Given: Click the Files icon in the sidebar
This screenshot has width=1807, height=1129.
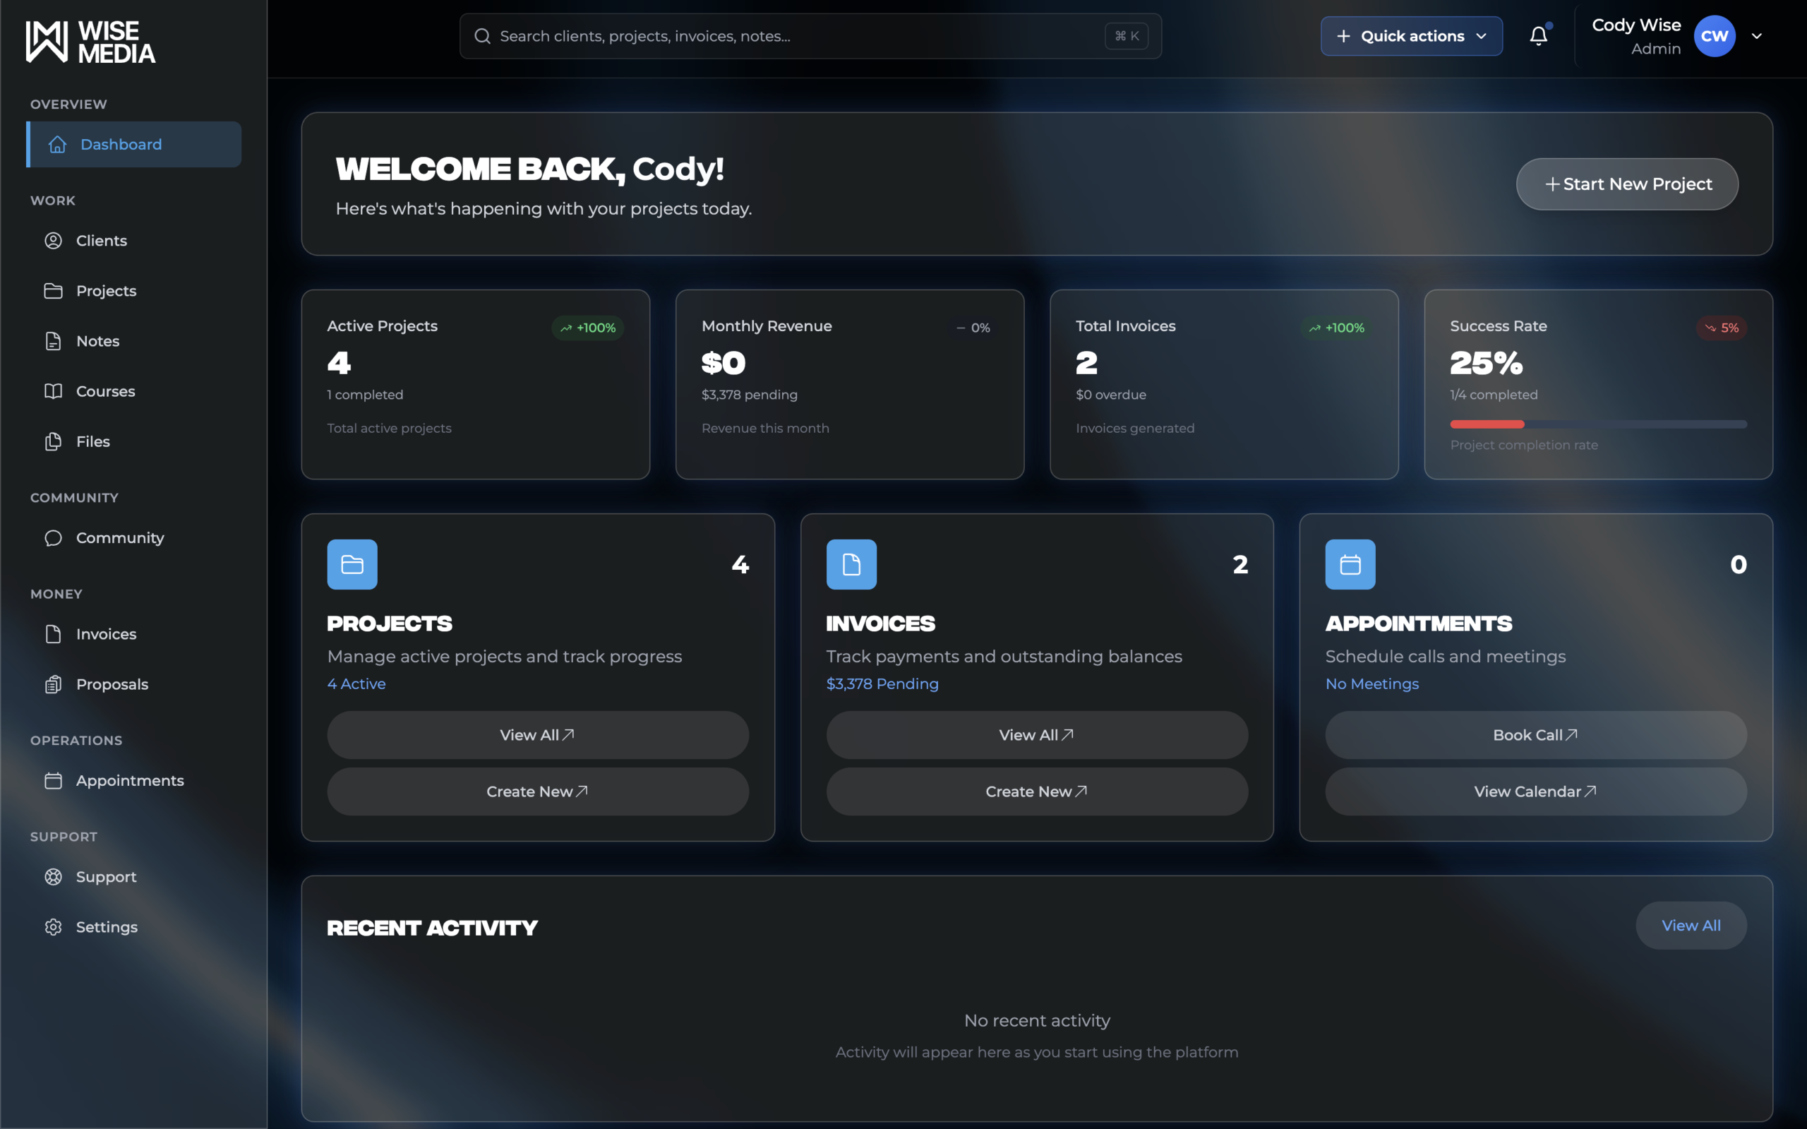Looking at the screenshot, I should (x=54, y=441).
